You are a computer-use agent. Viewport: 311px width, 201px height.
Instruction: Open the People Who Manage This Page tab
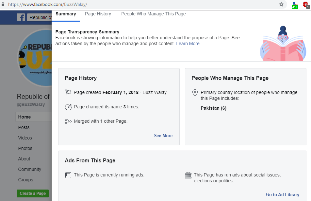[153, 14]
